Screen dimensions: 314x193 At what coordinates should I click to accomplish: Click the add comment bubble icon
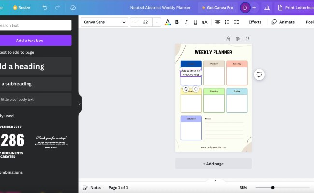point(259,75)
